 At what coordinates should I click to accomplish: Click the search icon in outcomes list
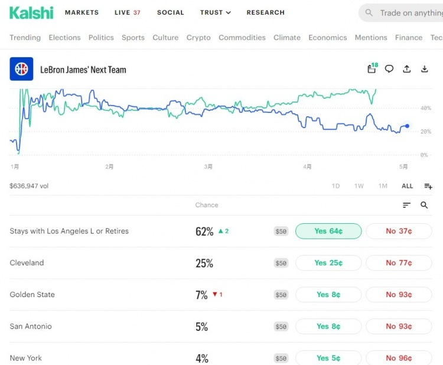coord(424,205)
